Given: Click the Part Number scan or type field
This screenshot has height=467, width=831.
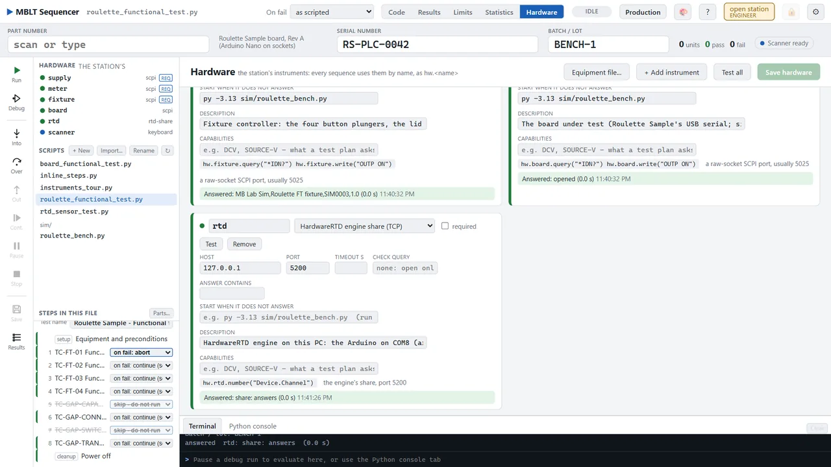Looking at the screenshot, I should 108,44.
